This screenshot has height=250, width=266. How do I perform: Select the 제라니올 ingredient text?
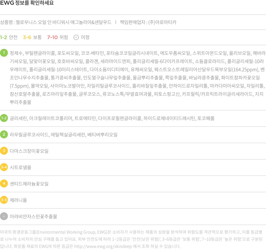18,200
